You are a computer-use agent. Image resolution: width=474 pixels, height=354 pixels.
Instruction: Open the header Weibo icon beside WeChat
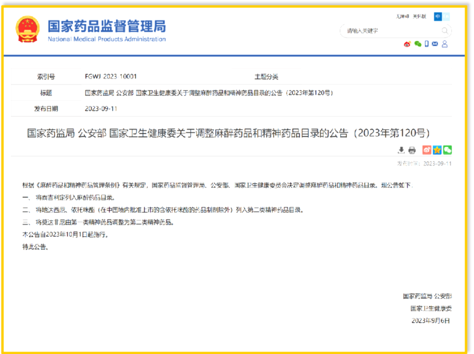tap(407, 44)
